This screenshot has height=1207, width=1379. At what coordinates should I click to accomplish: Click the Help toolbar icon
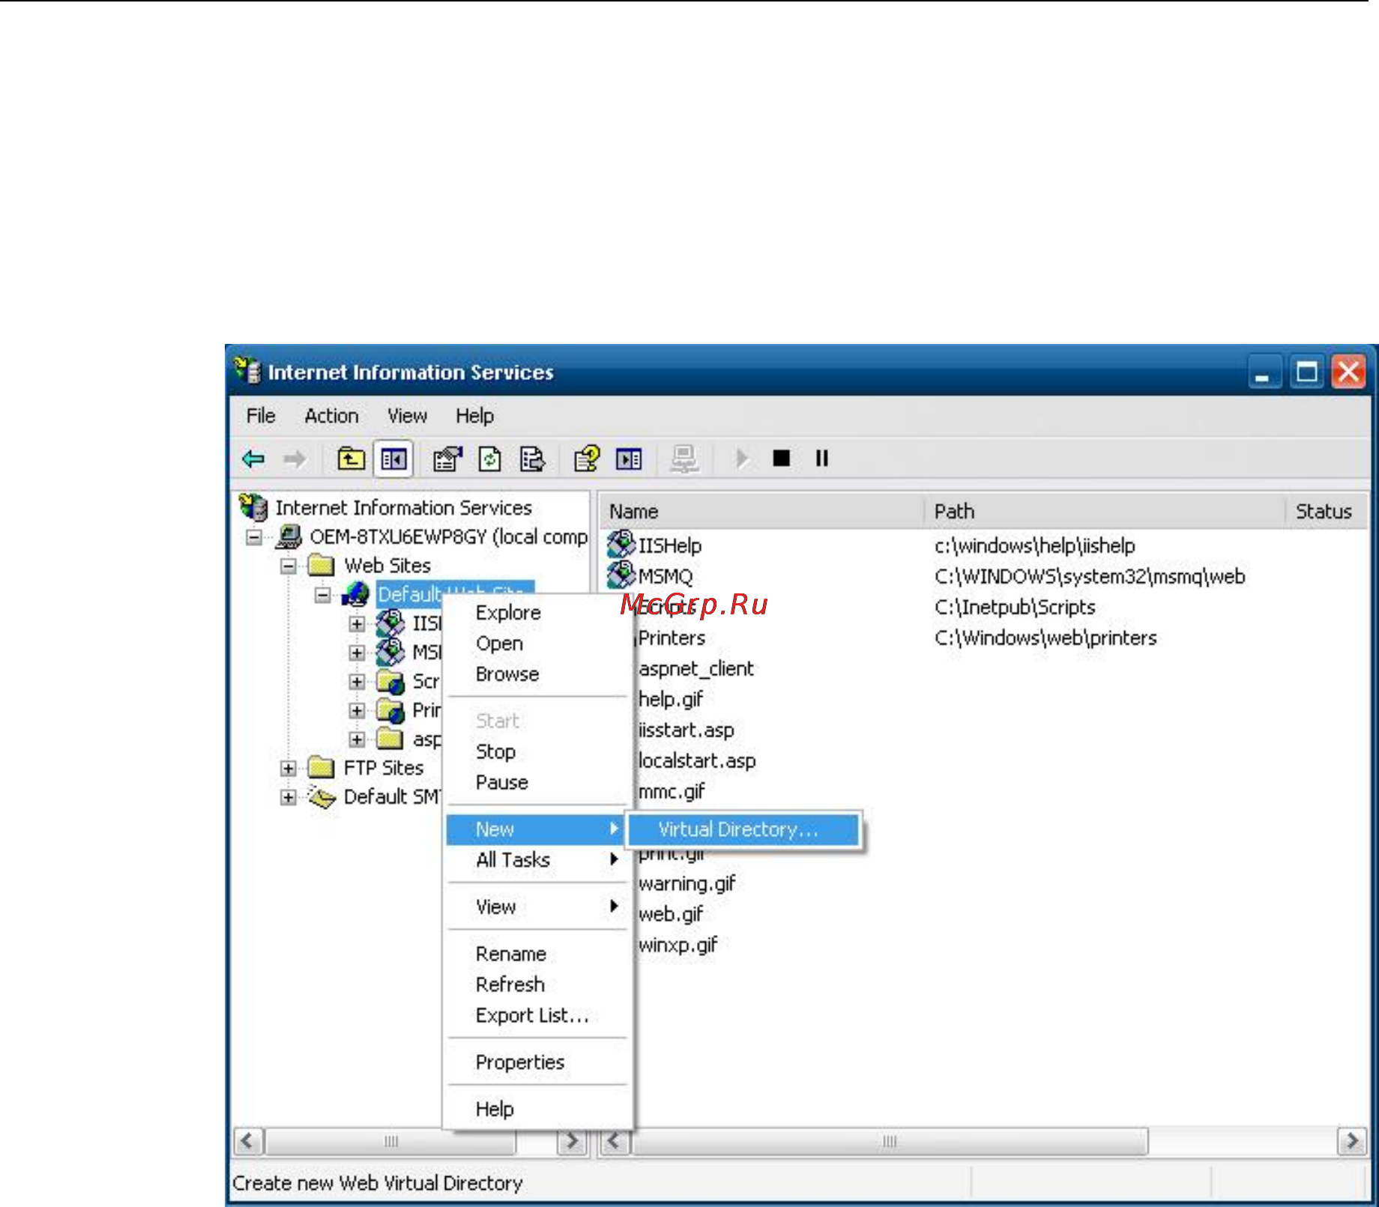[587, 459]
